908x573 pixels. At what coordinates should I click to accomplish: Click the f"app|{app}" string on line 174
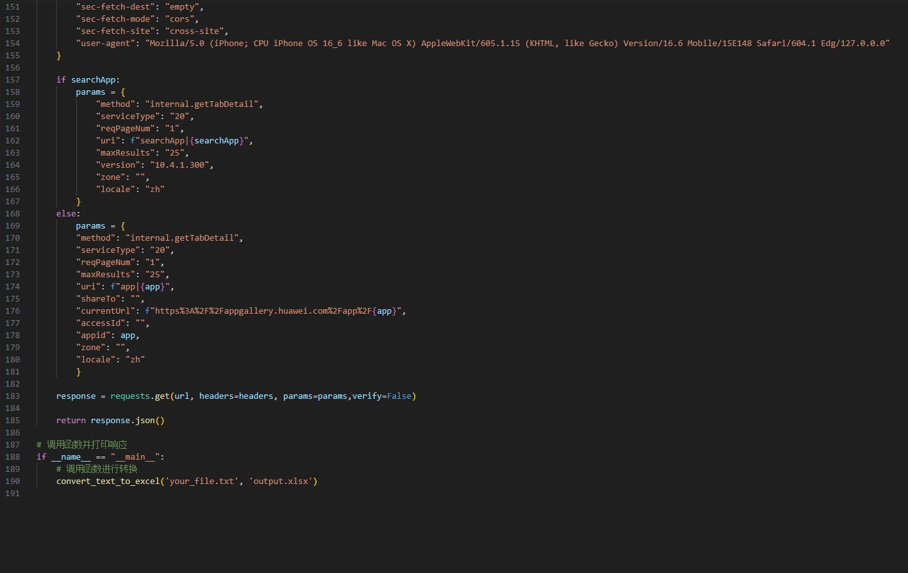[140, 287]
